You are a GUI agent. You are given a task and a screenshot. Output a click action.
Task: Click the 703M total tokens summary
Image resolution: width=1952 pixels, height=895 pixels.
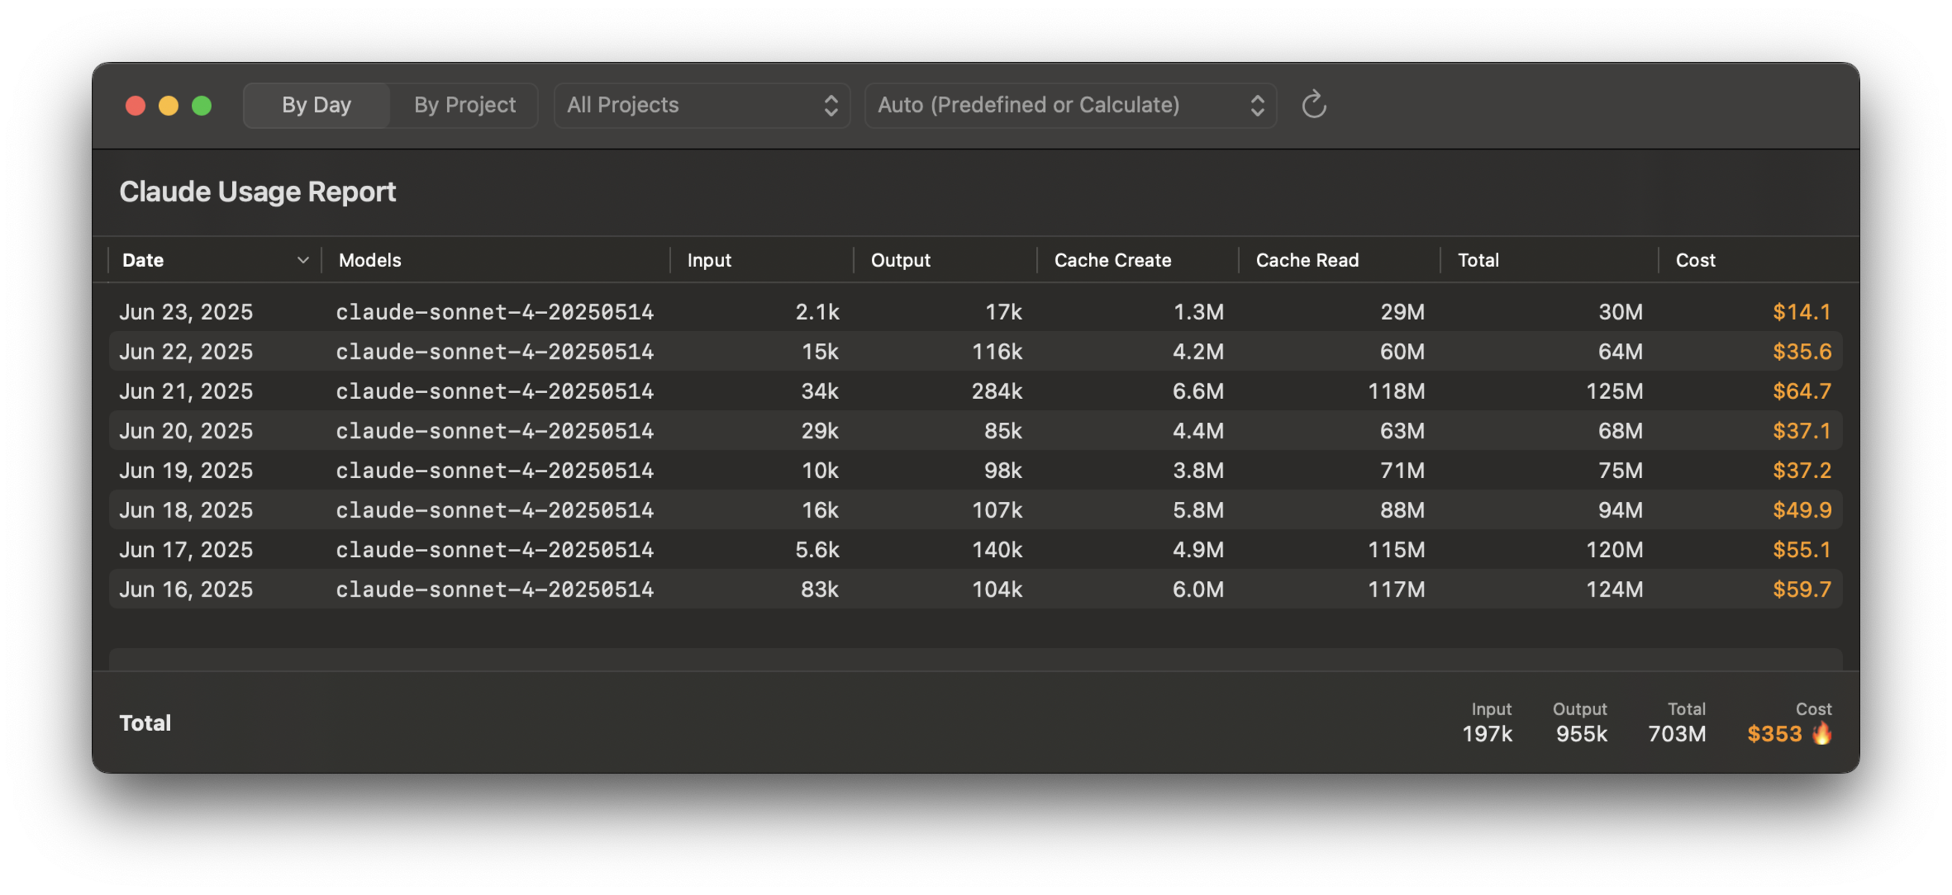point(1677,733)
